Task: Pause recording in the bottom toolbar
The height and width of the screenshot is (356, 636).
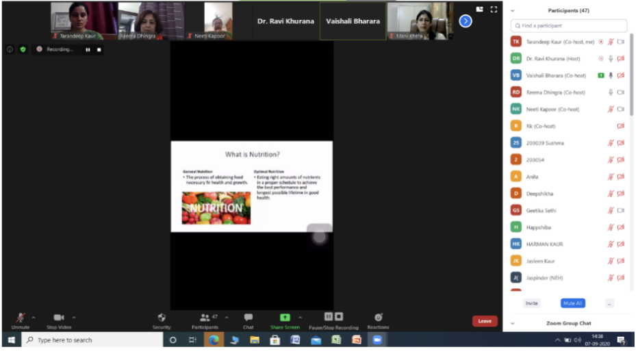Action: [x=329, y=316]
